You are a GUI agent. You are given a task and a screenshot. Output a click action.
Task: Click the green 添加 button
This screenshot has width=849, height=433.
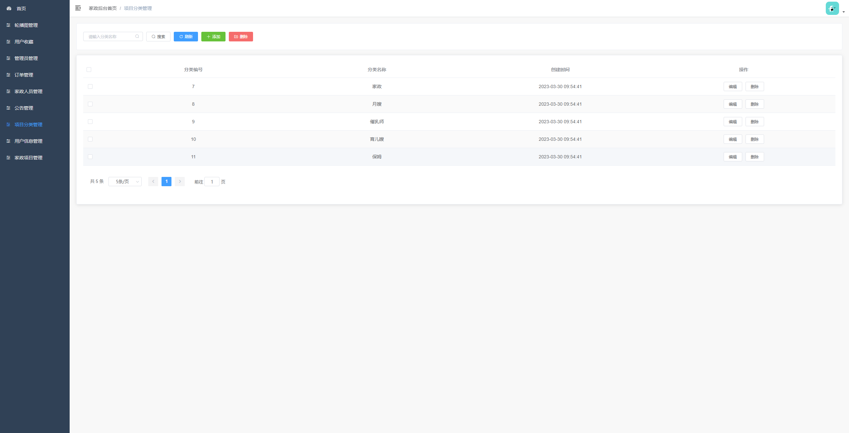tap(213, 37)
